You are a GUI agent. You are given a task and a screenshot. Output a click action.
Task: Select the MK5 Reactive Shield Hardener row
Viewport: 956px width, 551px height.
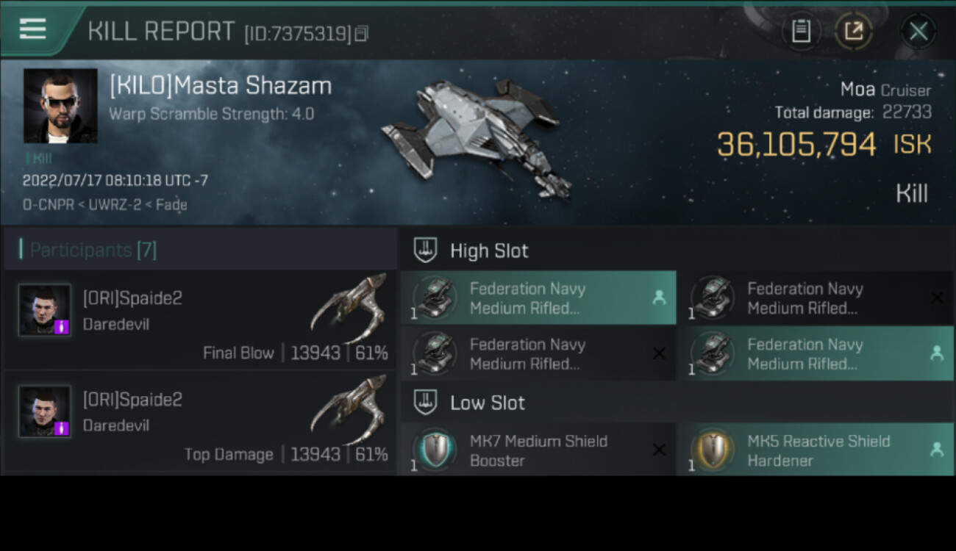816,450
